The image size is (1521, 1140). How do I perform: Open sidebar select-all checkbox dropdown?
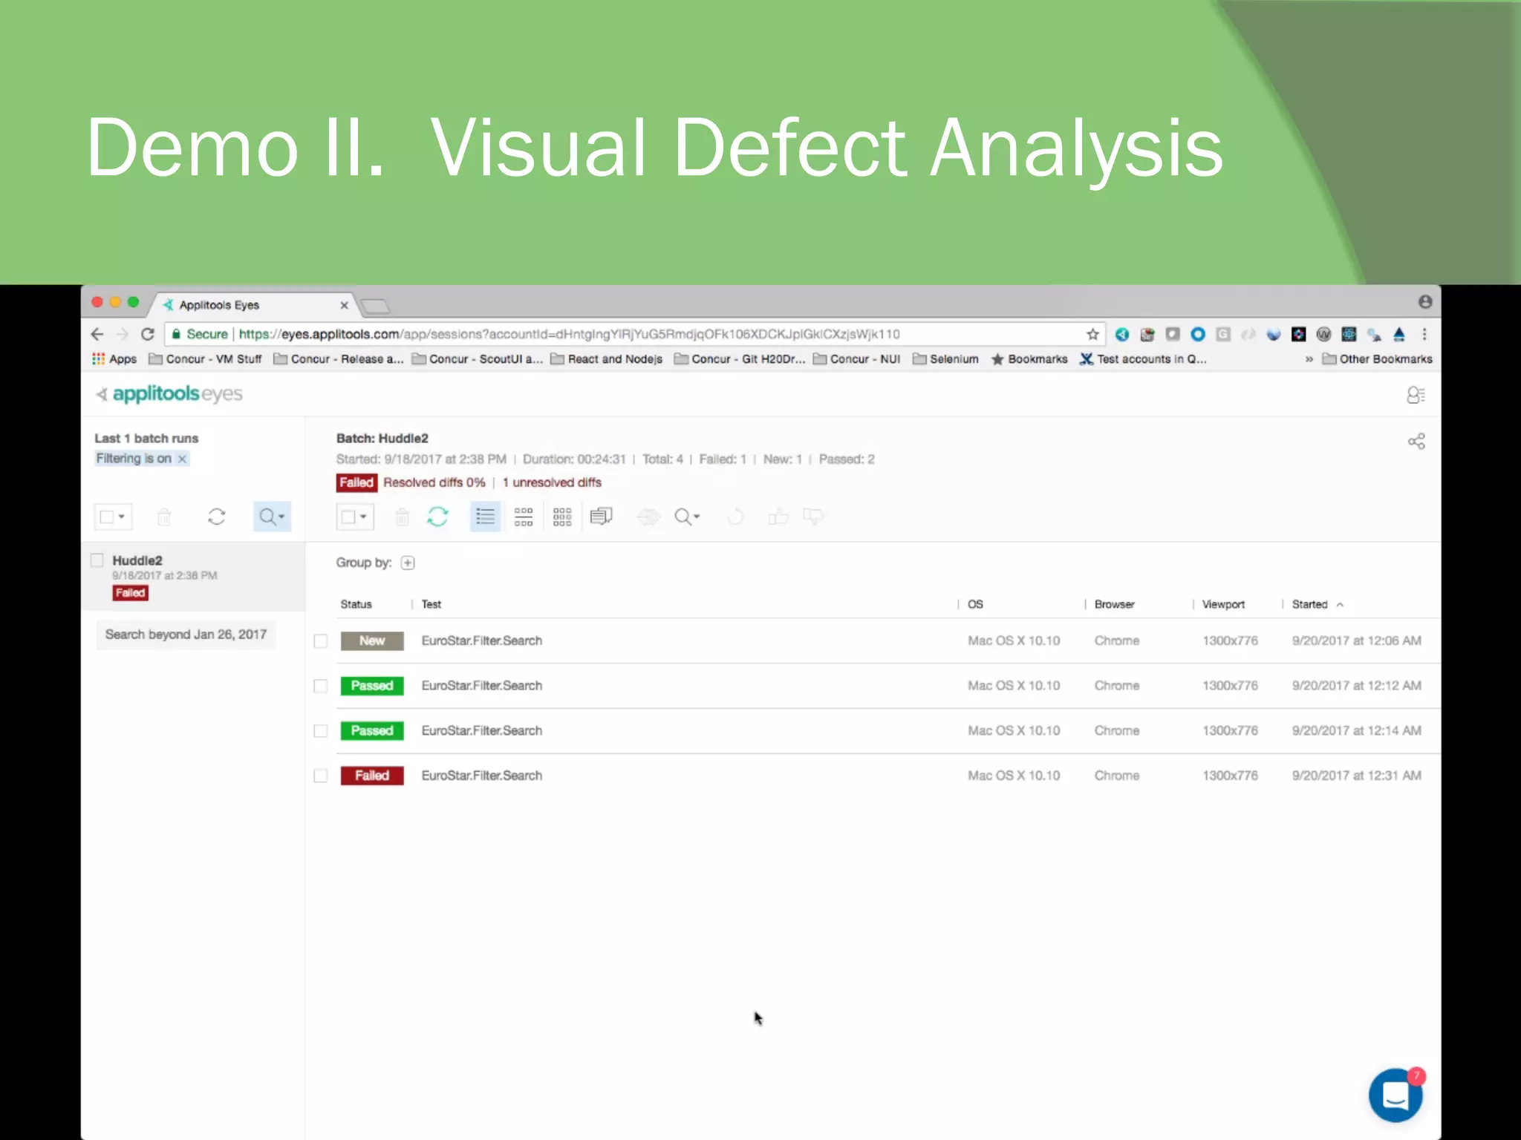[x=113, y=517]
